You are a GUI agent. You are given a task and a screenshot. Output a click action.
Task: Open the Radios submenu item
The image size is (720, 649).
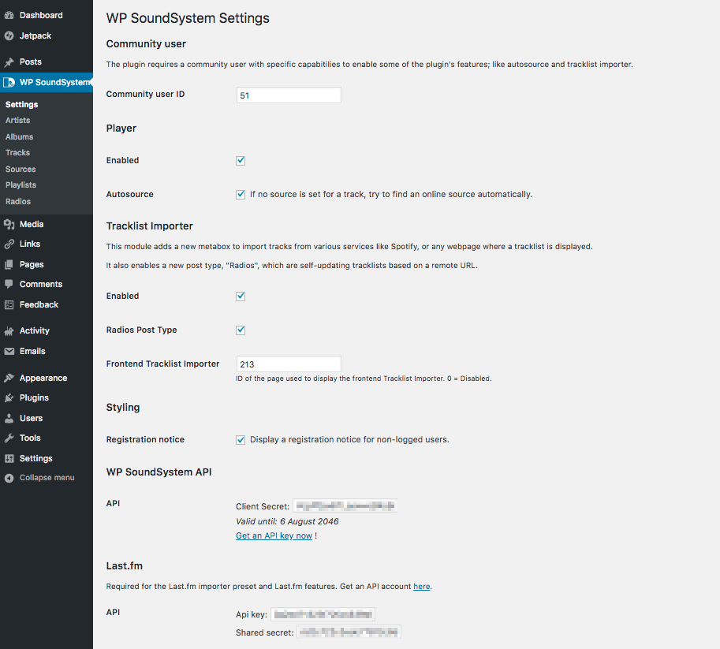18,202
